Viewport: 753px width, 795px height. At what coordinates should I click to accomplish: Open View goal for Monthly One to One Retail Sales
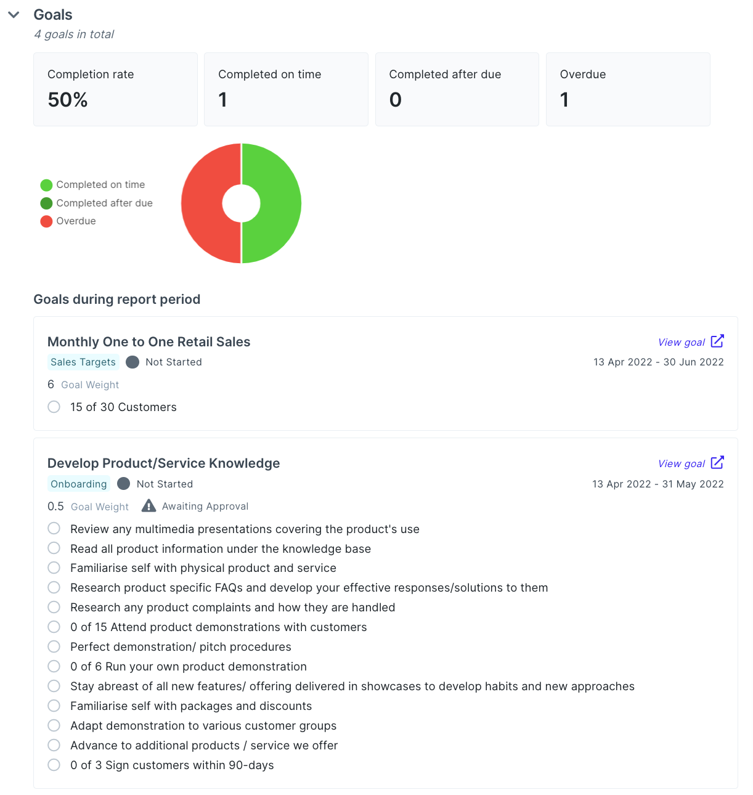pos(681,341)
